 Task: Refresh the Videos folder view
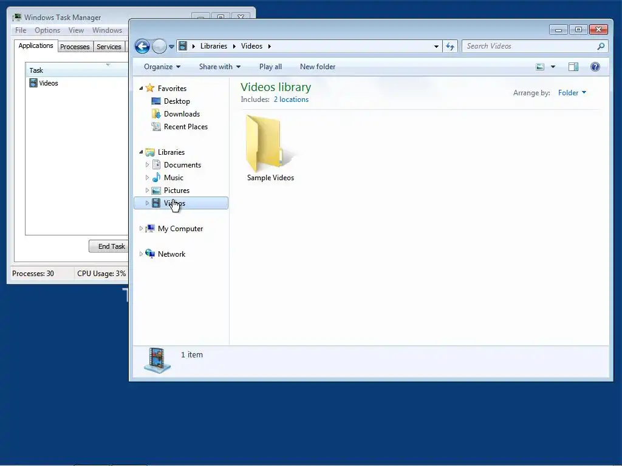450,46
